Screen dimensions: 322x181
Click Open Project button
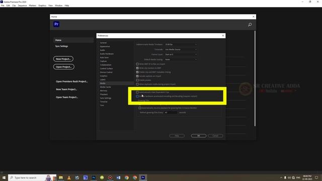(64, 67)
